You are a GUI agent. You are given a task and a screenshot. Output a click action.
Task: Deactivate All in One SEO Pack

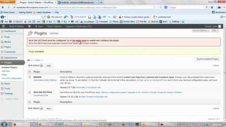[38, 96]
